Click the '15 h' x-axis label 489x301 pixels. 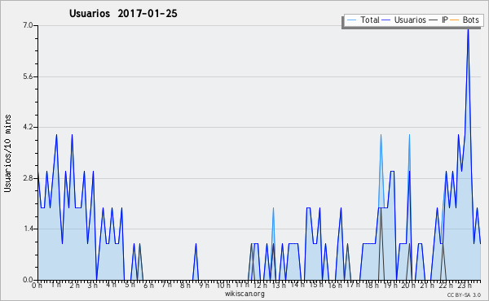[315, 285]
